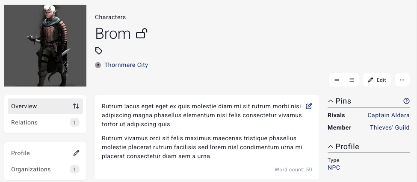Click the edit entry icon in text box

coord(309,106)
